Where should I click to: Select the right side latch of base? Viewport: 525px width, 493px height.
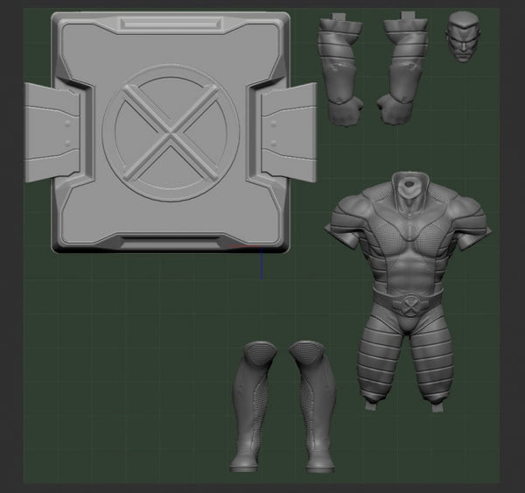[x=287, y=131]
